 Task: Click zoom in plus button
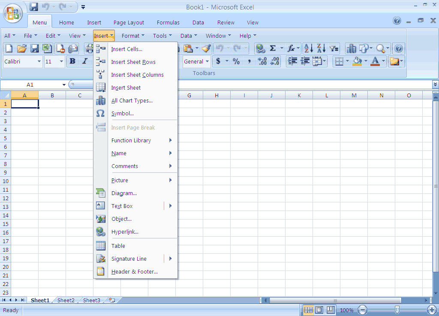click(431, 310)
